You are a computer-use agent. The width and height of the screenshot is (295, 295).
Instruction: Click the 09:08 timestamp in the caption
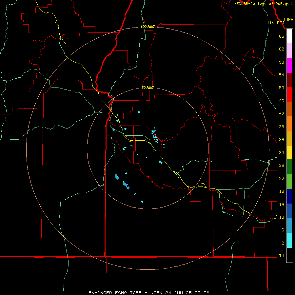(x=202, y=293)
